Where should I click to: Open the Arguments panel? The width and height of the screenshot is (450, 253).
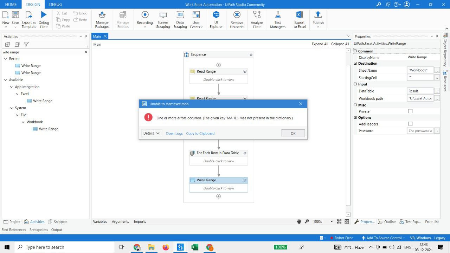coord(120,221)
